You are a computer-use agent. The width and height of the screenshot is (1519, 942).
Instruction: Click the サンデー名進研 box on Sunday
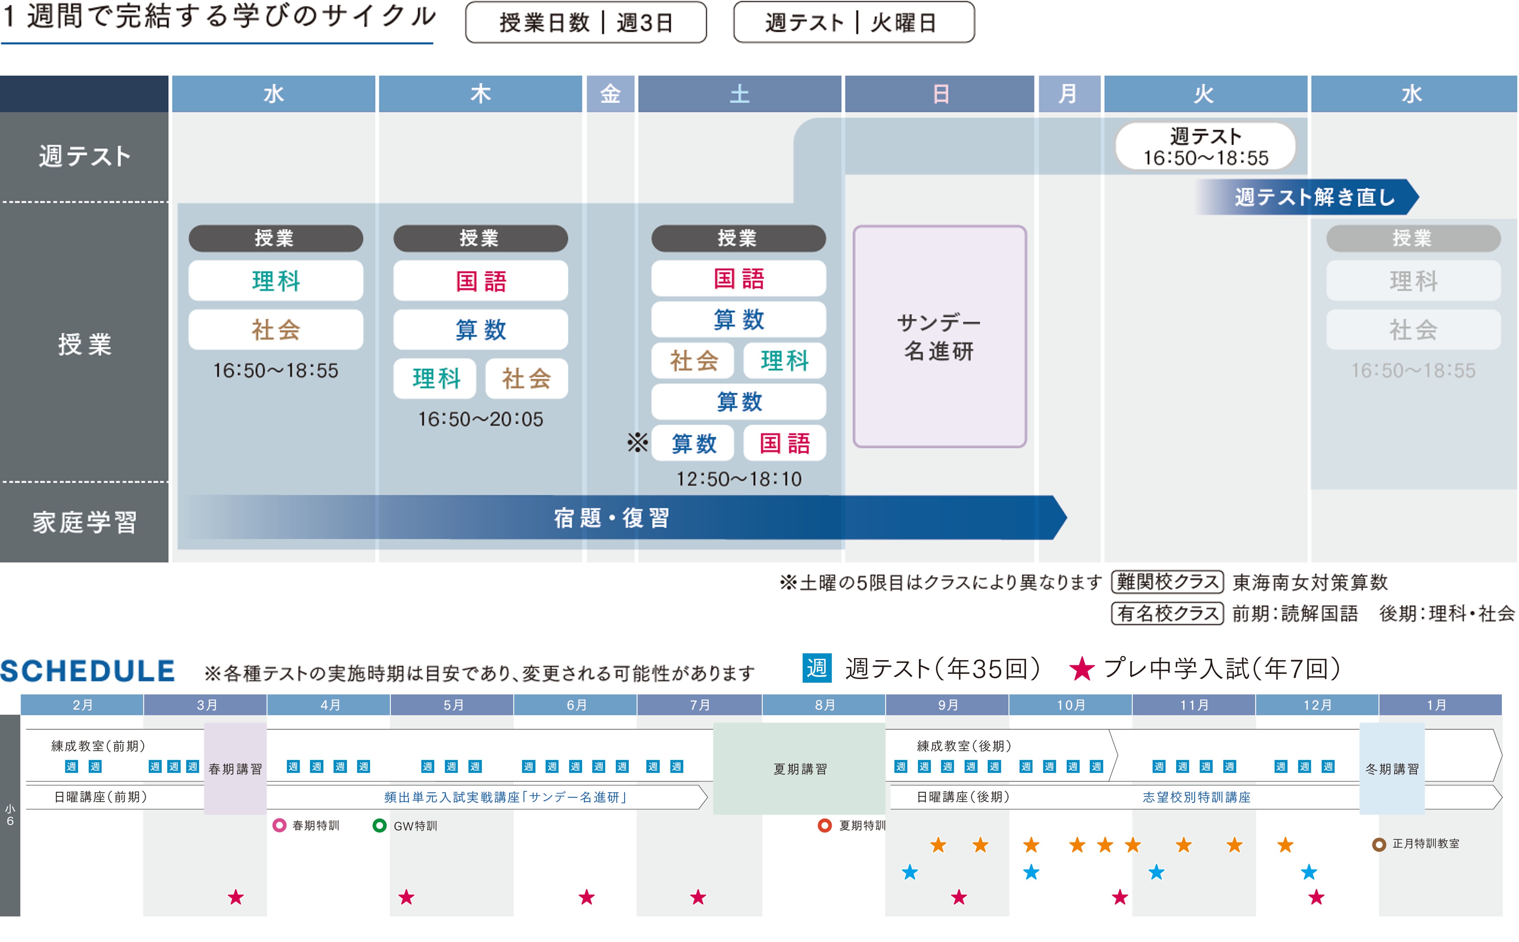coord(940,336)
